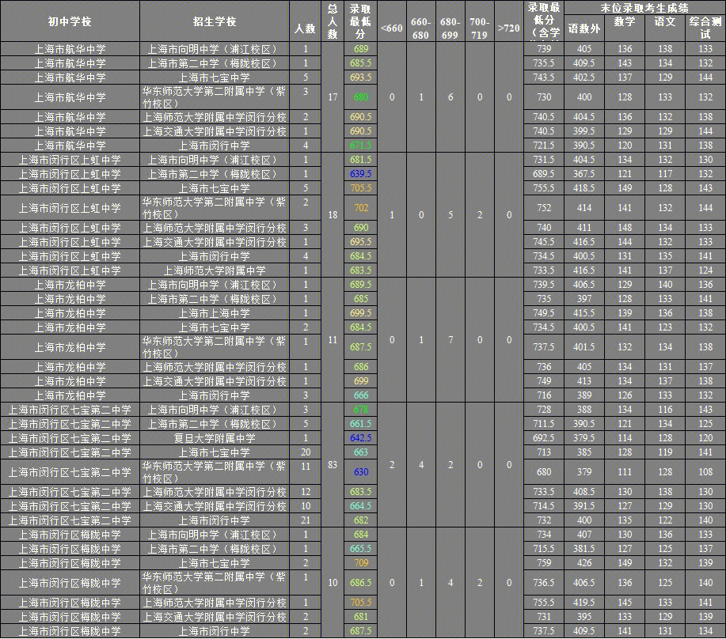Click the 语数外 value 402.5
Viewport: 726px width, 639px height.
(583, 78)
